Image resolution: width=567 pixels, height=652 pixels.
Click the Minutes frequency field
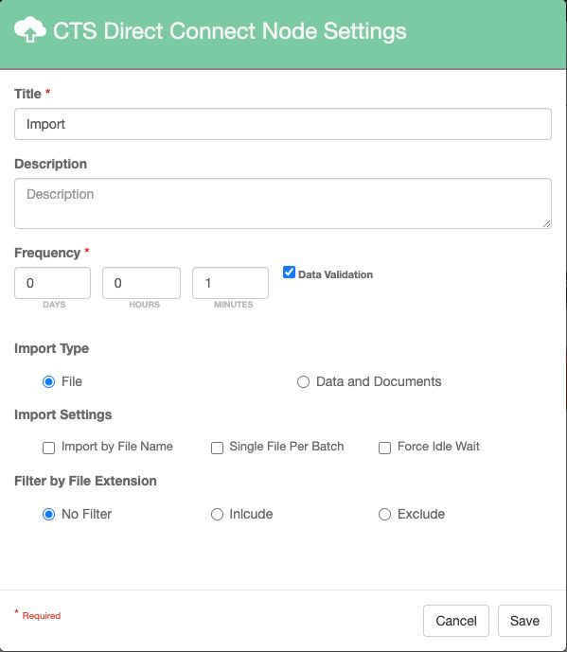pyautogui.click(x=230, y=283)
